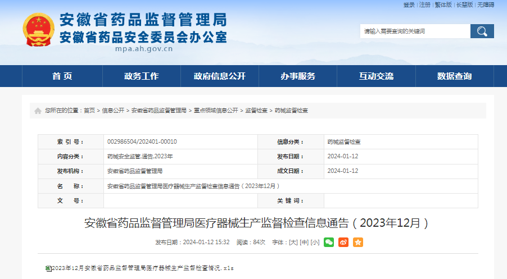The width and height of the screenshot is (507, 279).
Task: Click the 阅读：84次 read count
Action: (251, 242)
